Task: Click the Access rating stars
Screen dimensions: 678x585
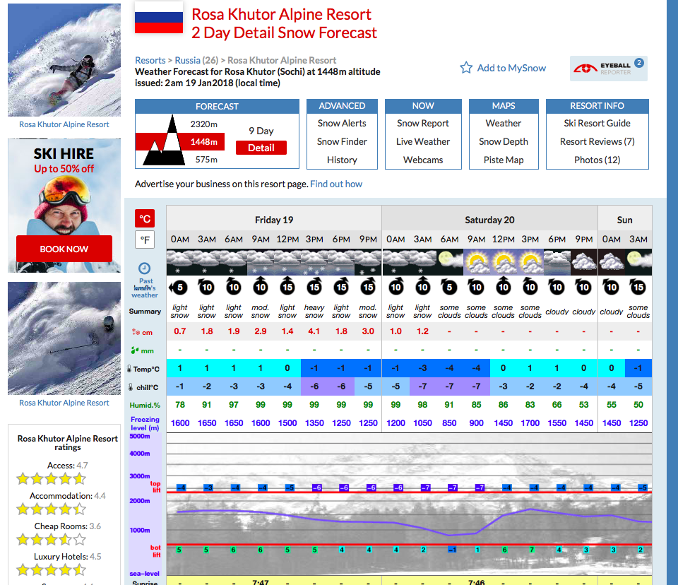Action: (51, 478)
